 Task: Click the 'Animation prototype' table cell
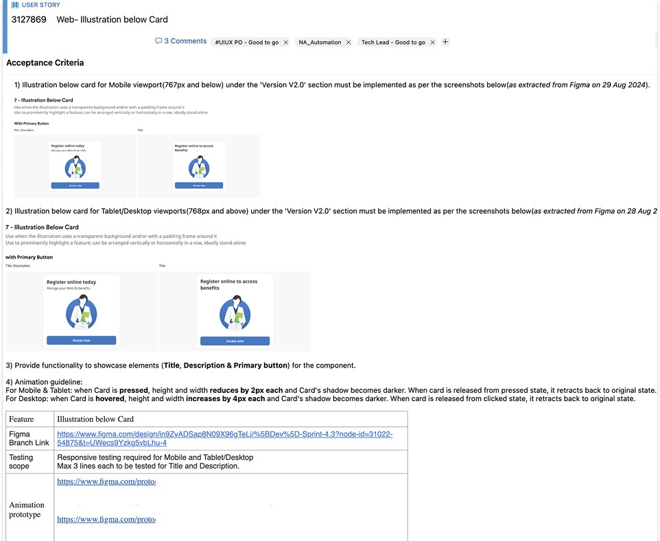(30, 509)
